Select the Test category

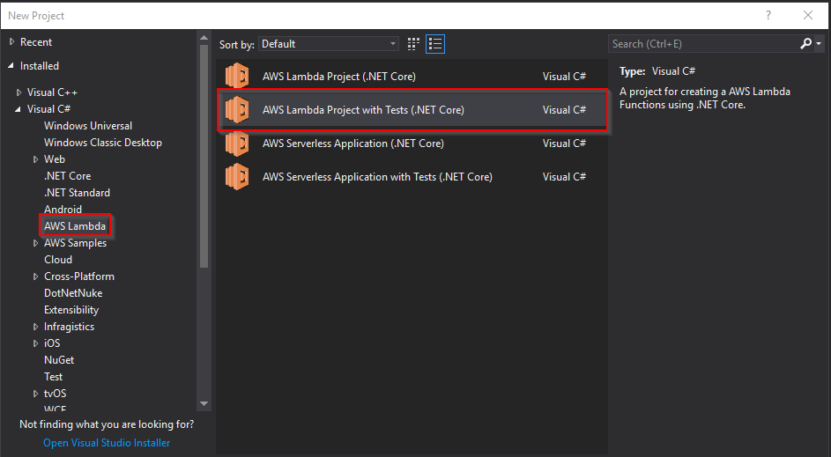coord(53,377)
